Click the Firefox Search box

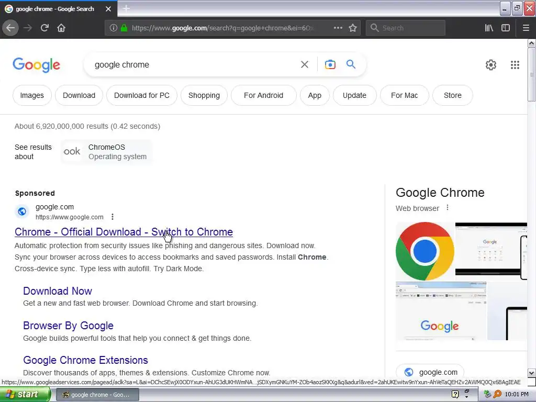[406, 28]
